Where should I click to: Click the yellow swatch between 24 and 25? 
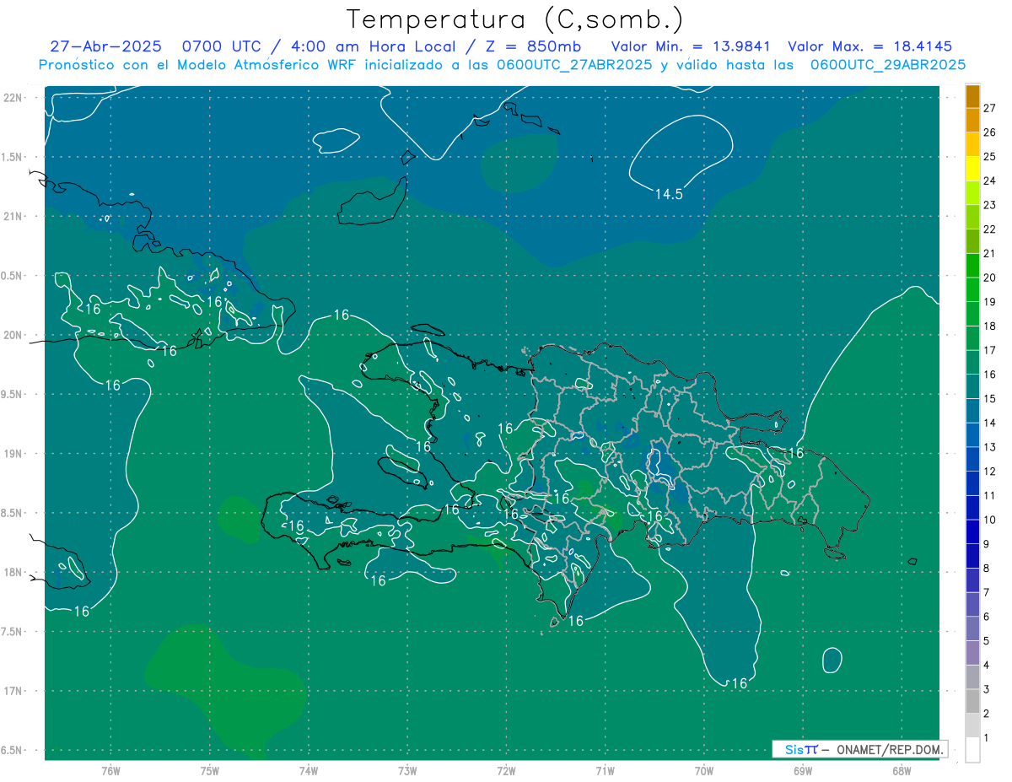(972, 169)
